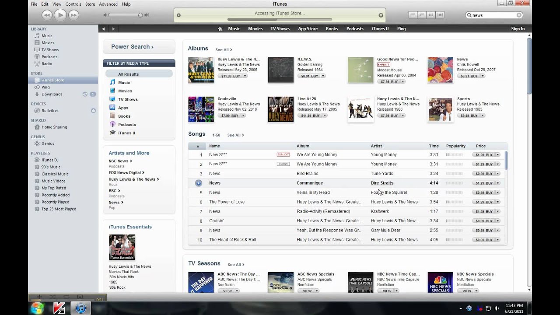Expand NBC News artist link
This screenshot has width=560, height=315.
tap(120, 161)
